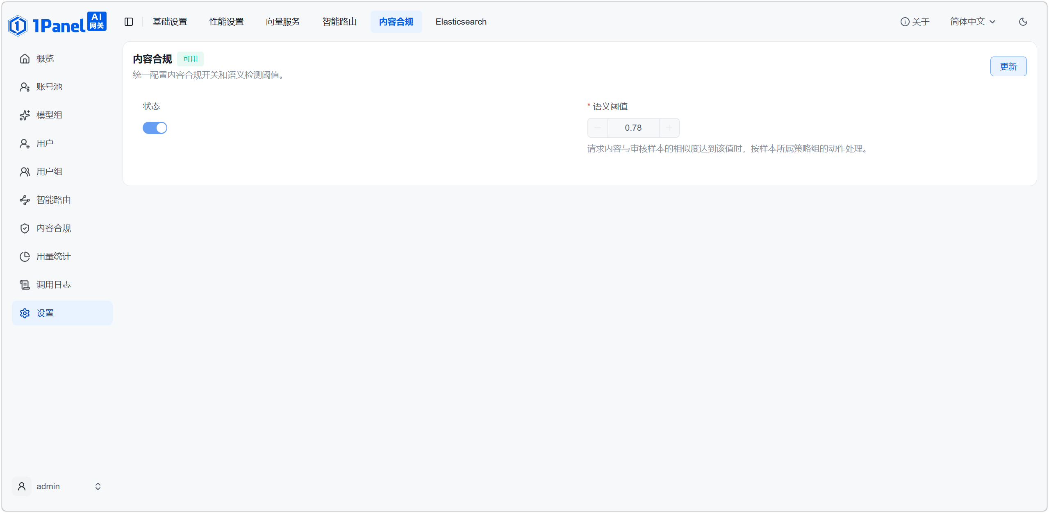This screenshot has width=1049, height=513.
Task: Collapse the sidebar with the panel icon
Action: coord(129,22)
